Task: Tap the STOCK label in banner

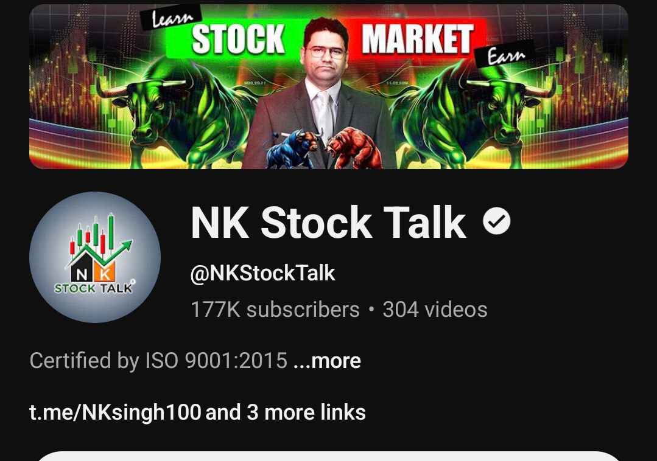Action: [238, 40]
